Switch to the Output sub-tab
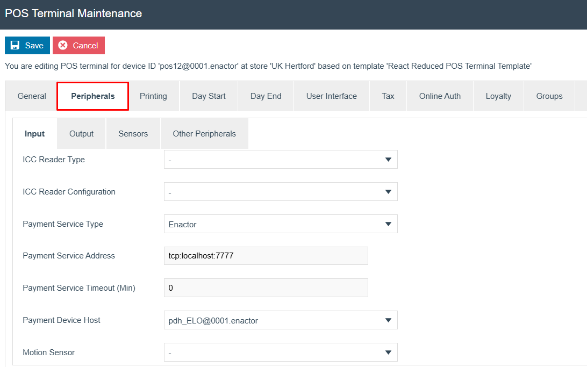 pos(81,134)
